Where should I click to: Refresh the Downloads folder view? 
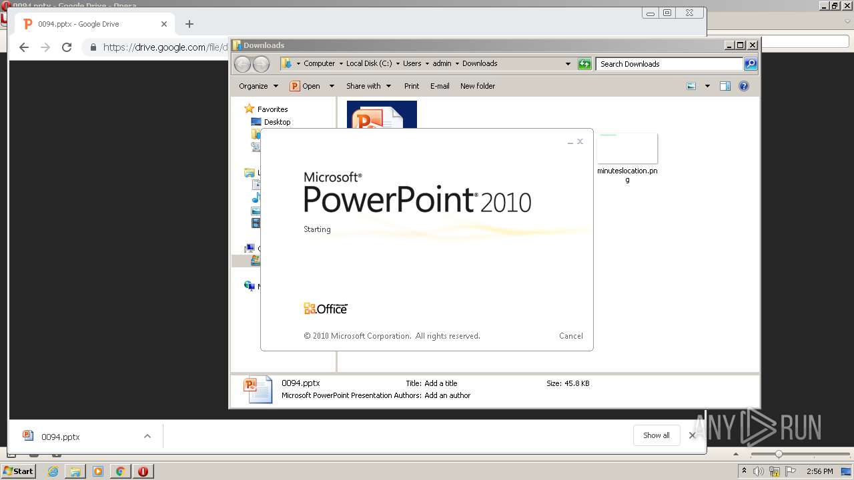584,64
